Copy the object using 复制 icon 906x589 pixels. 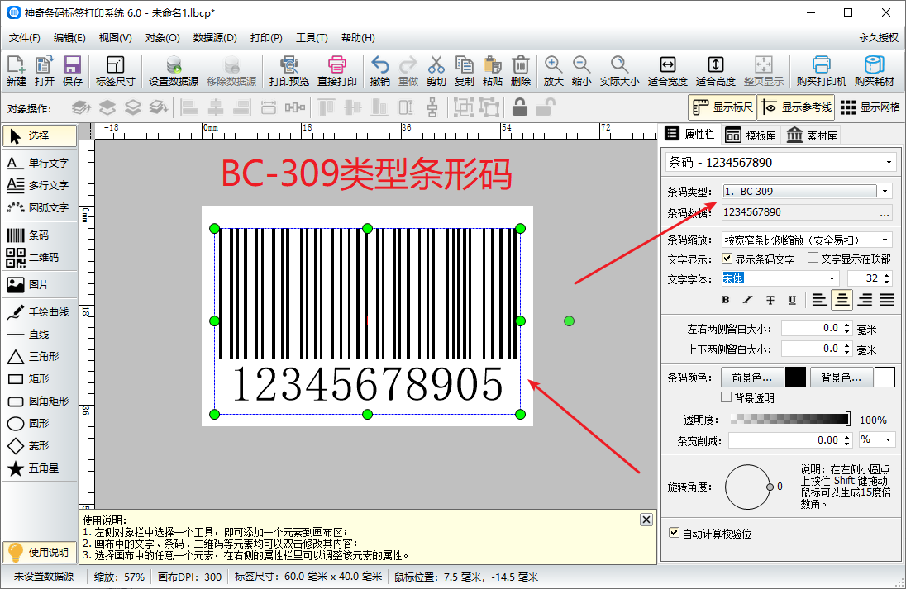(x=464, y=71)
